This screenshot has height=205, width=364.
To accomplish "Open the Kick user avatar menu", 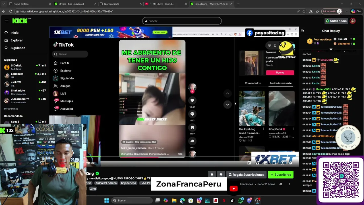I will tap(353, 21).
